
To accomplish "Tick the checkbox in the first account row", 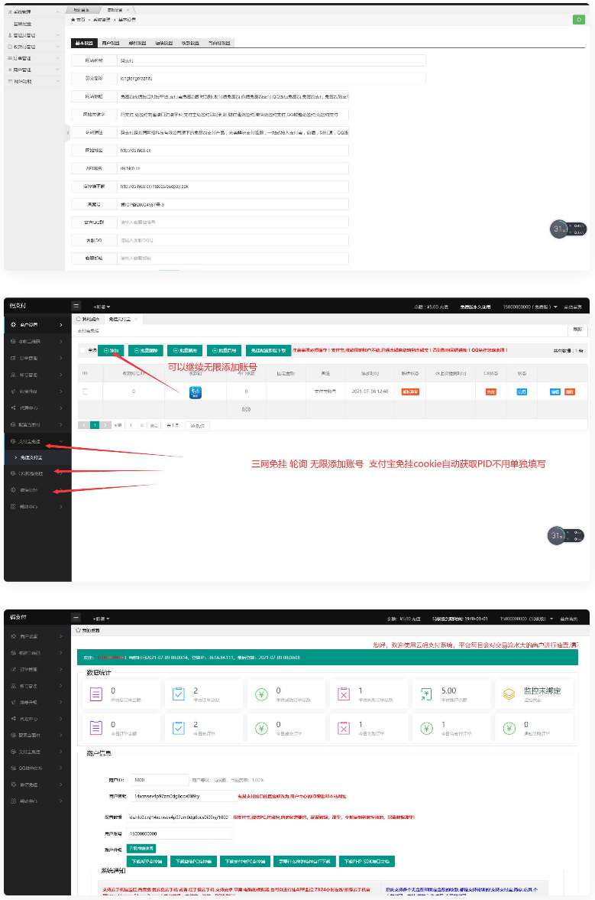I will 86,392.
